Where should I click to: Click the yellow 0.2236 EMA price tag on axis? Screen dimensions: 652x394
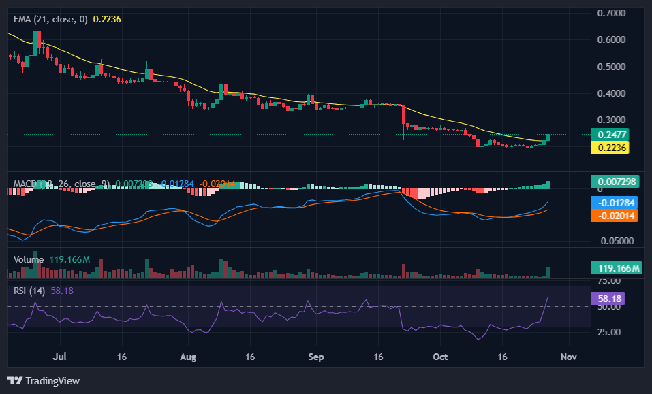pyautogui.click(x=612, y=148)
